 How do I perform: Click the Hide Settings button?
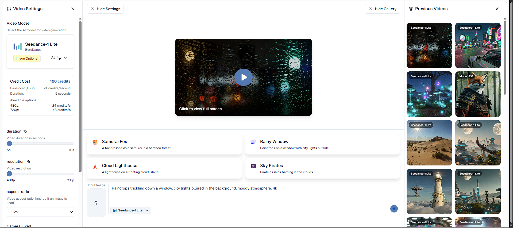tap(105, 9)
